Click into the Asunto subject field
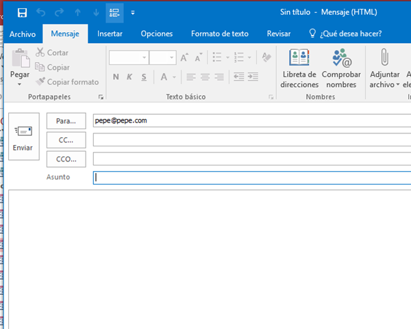411x329 pixels. point(251,178)
